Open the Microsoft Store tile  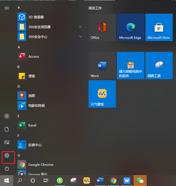(159, 27)
